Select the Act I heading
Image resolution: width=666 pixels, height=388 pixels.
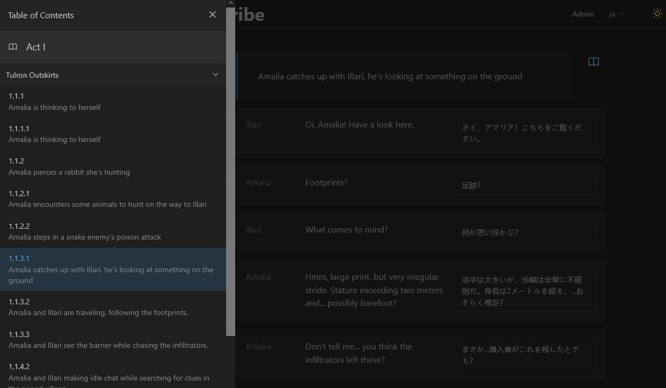(36, 47)
